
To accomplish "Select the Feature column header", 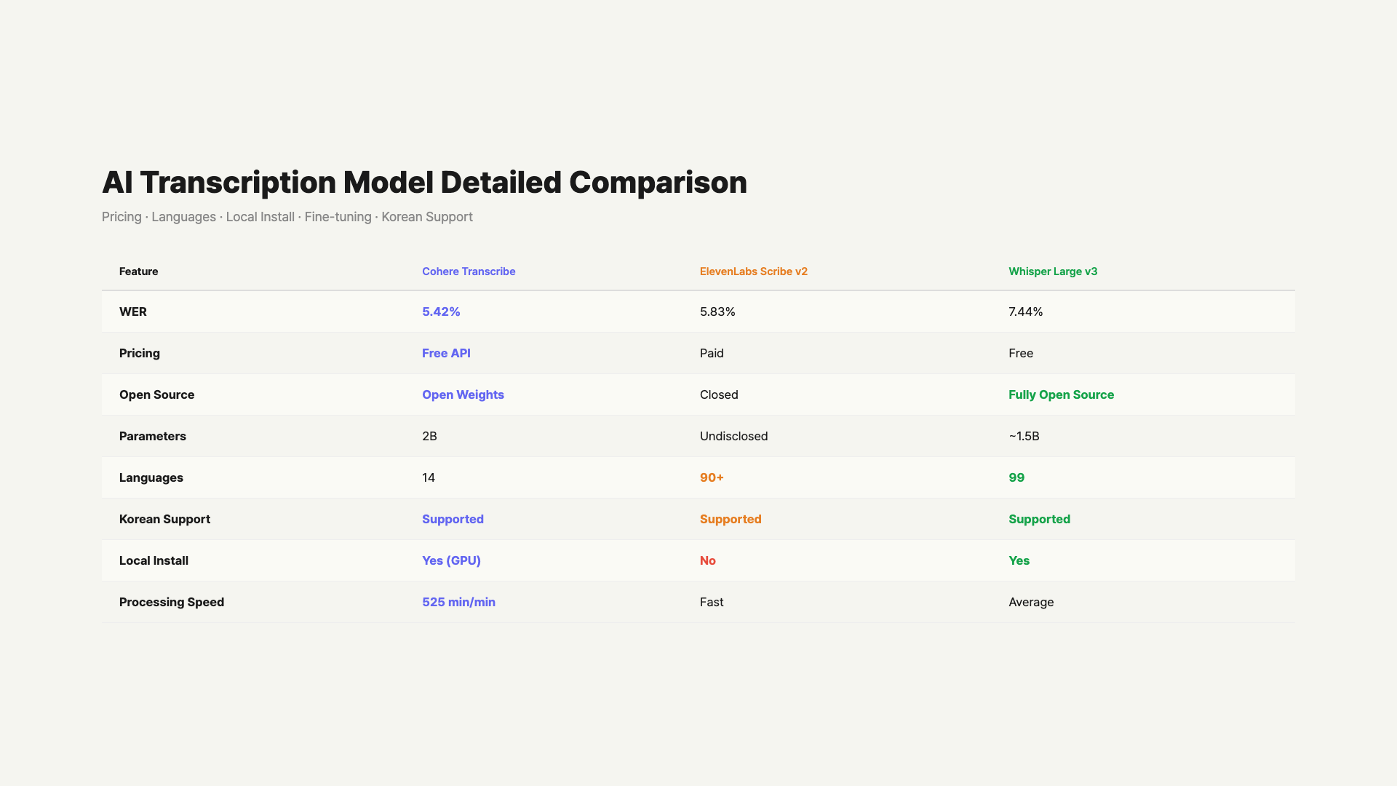I will click(x=138, y=271).
